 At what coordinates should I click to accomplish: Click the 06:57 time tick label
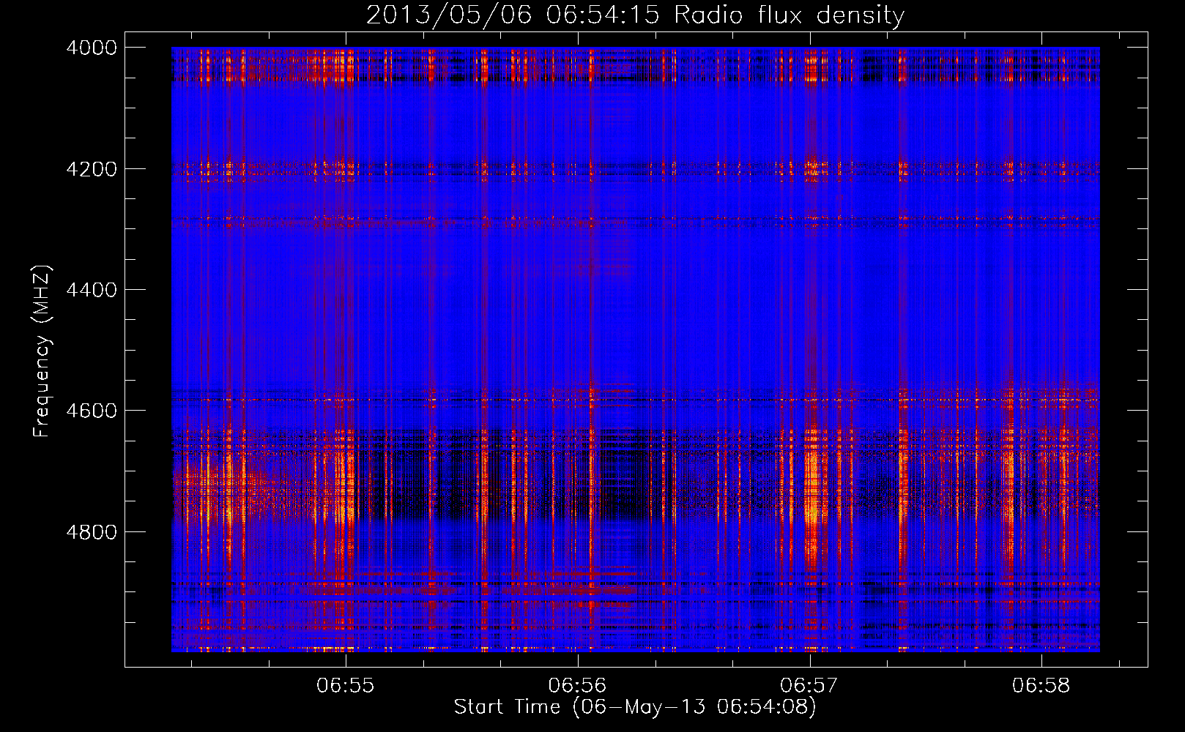[809, 686]
